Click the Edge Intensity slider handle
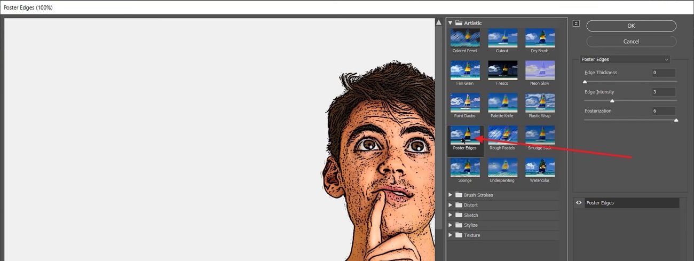 point(612,101)
